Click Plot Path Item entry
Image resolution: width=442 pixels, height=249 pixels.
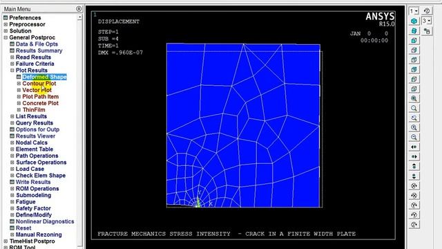(41, 97)
